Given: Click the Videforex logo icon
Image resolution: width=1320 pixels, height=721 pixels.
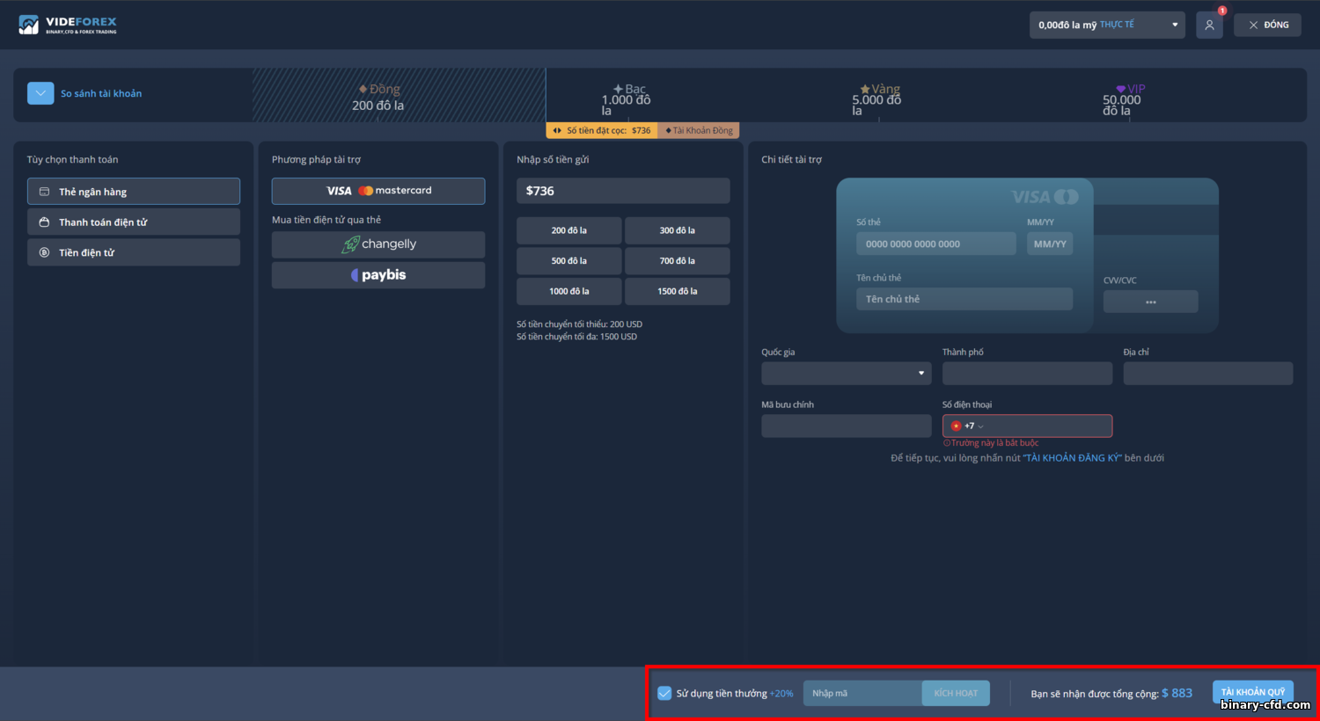Looking at the screenshot, I should pyautogui.click(x=29, y=25).
